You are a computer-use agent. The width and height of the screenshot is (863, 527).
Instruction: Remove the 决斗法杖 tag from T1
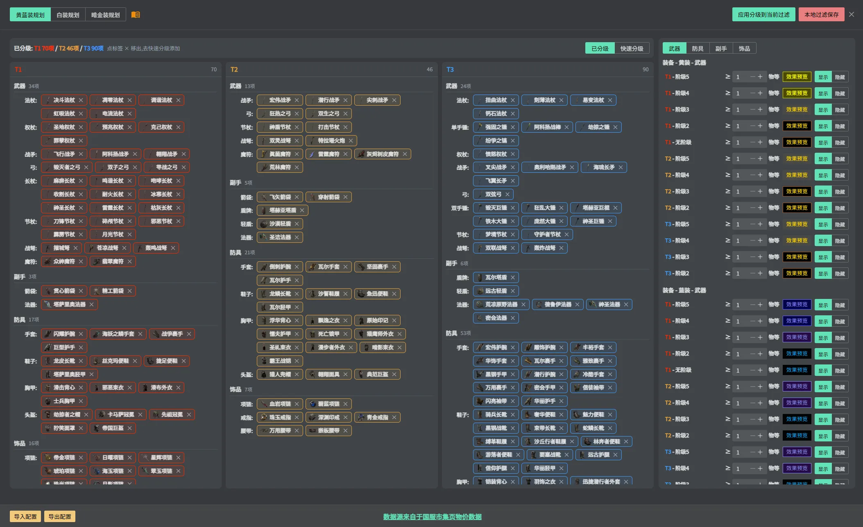coord(81,100)
